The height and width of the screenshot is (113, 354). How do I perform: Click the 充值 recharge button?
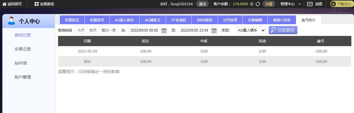(269, 4)
